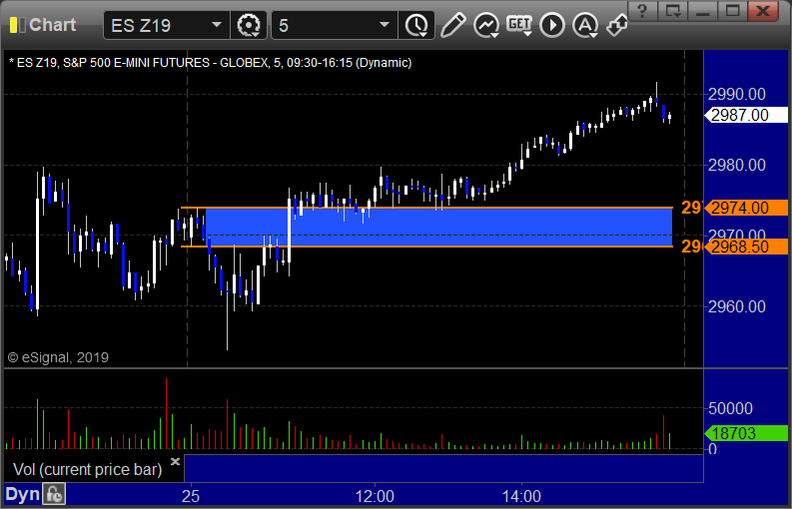Click the Vol (current price bar) label

(x=87, y=470)
